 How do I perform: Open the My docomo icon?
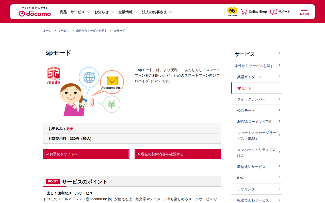232,12
